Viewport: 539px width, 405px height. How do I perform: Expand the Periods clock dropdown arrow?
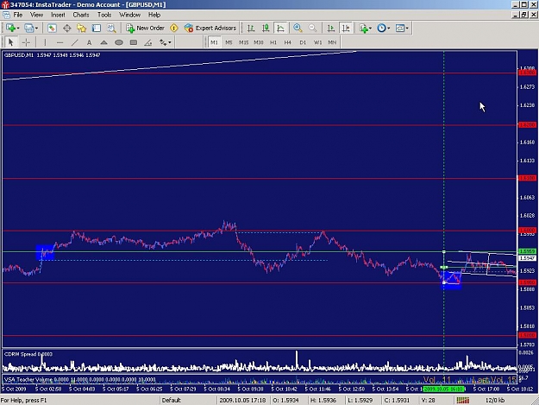click(389, 28)
